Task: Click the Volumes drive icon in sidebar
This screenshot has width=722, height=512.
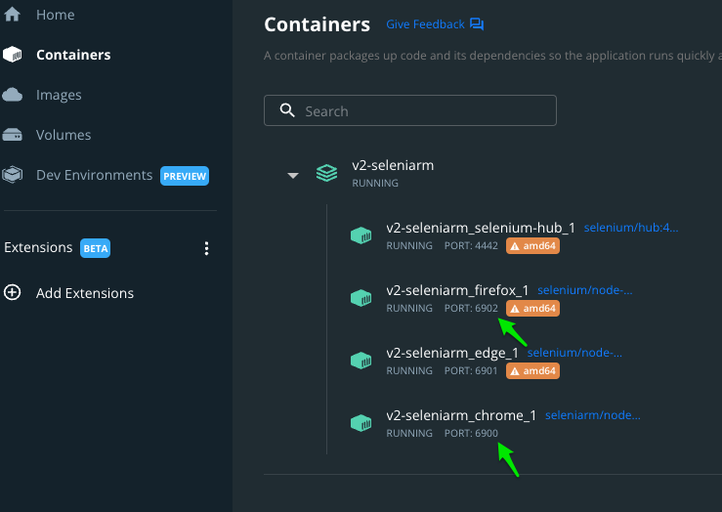Action: point(12,135)
